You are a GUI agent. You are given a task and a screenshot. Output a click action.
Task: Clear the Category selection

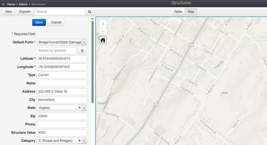tap(79, 140)
